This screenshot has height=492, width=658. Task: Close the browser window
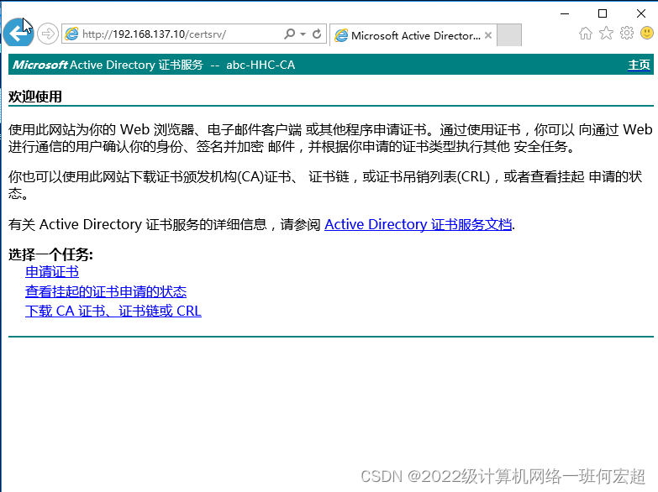[641, 13]
